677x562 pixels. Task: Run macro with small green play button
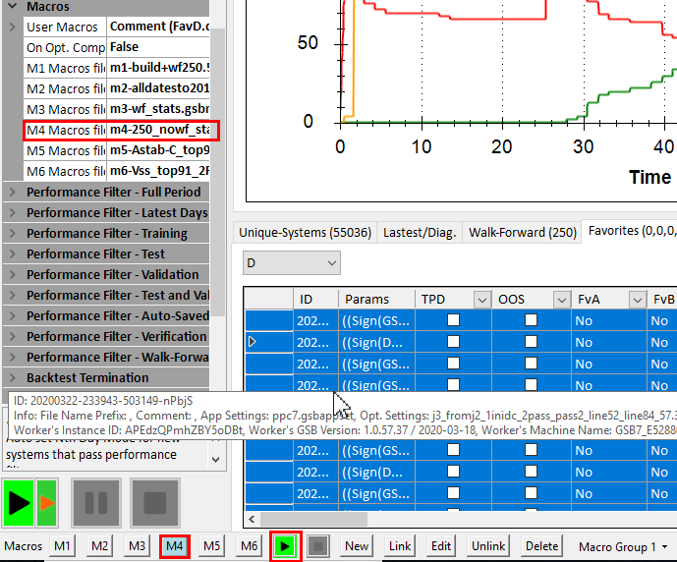click(x=284, y=545)
